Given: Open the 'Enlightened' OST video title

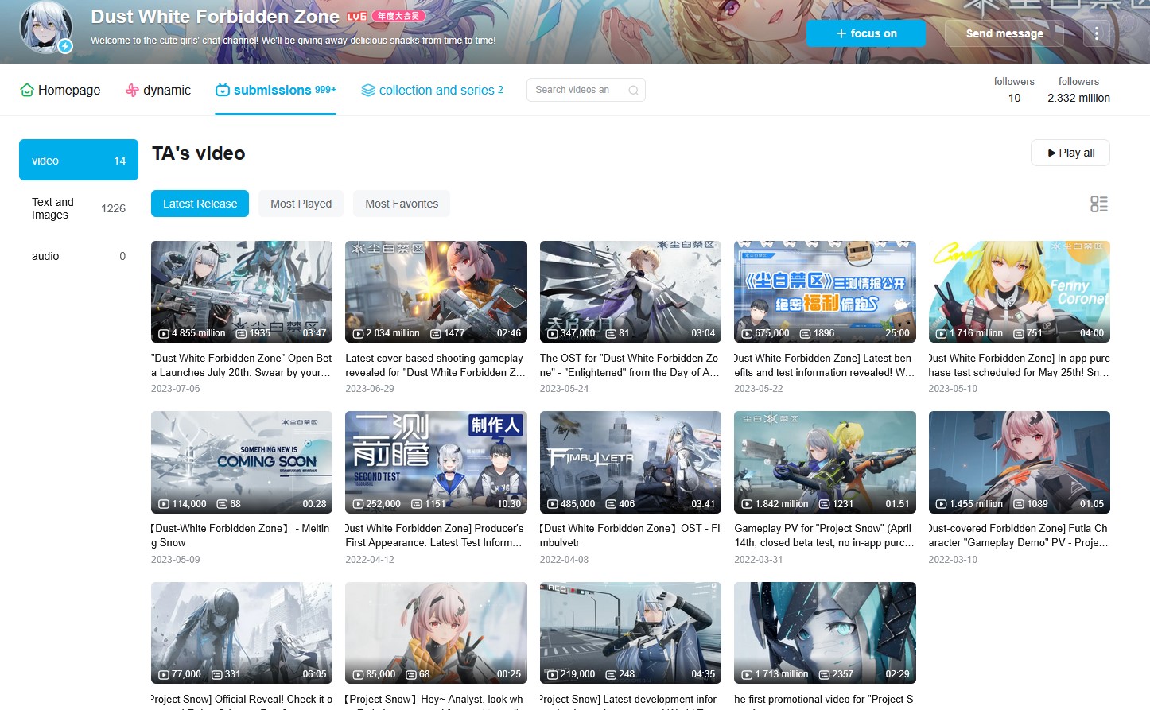Looking at the screenshot, I should click(x=631, y=365).
